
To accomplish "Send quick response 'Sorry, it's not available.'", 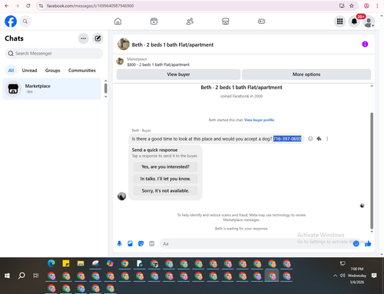I will click(165, 190).
